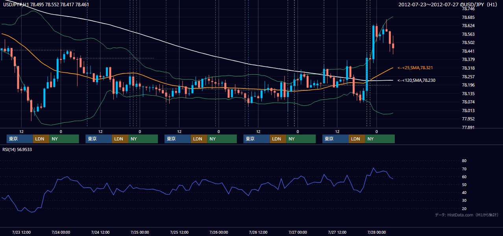Click price axis value 77.952

click(468, 119)
